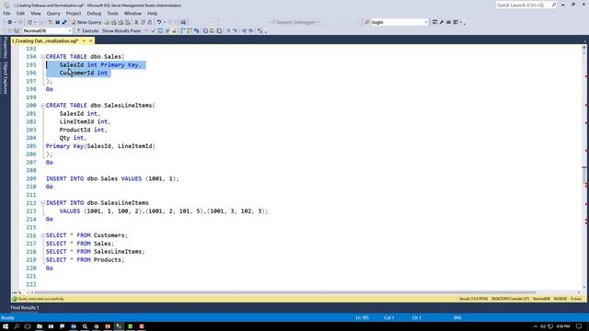
Task: Open Task View from taskbar
Action: [28, 326]
